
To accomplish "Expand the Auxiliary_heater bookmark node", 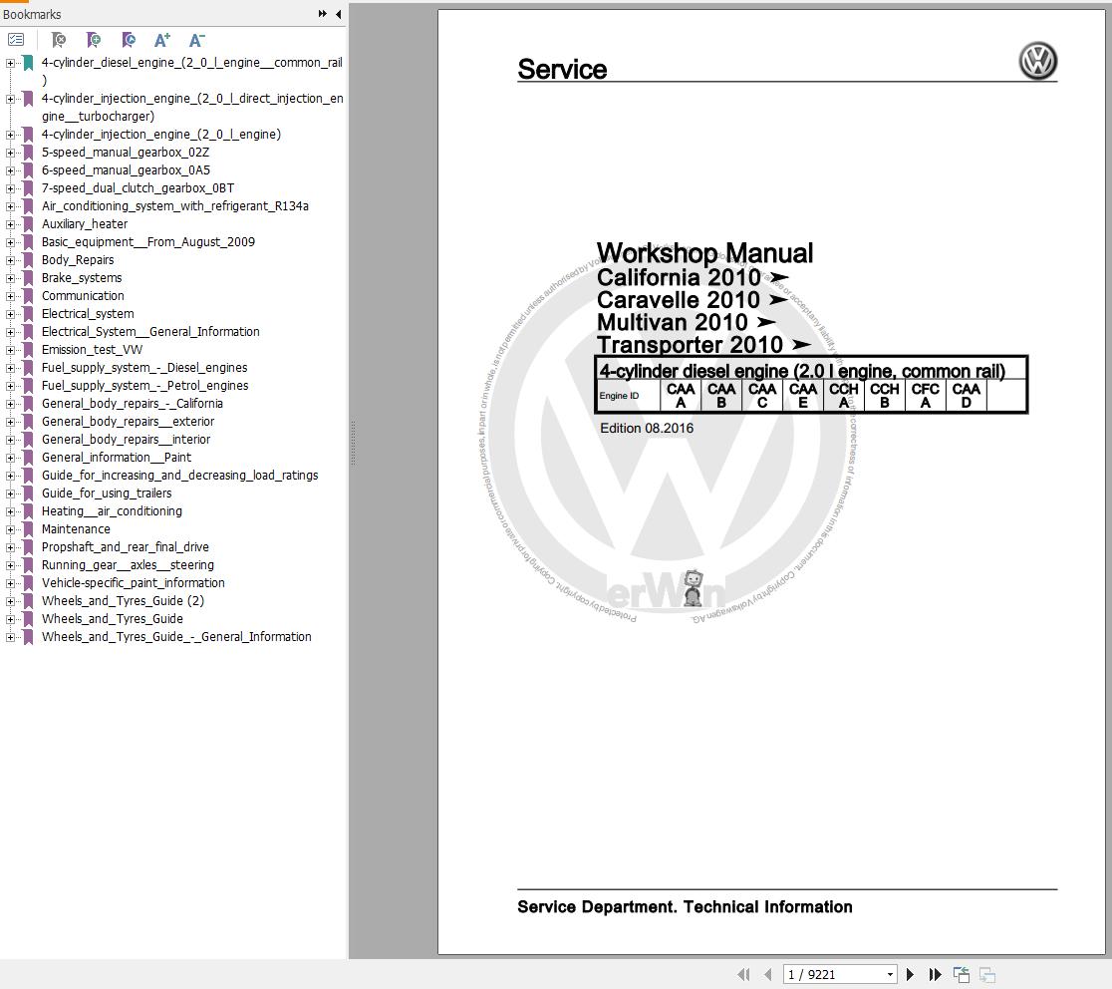I will tap(10, 224).
